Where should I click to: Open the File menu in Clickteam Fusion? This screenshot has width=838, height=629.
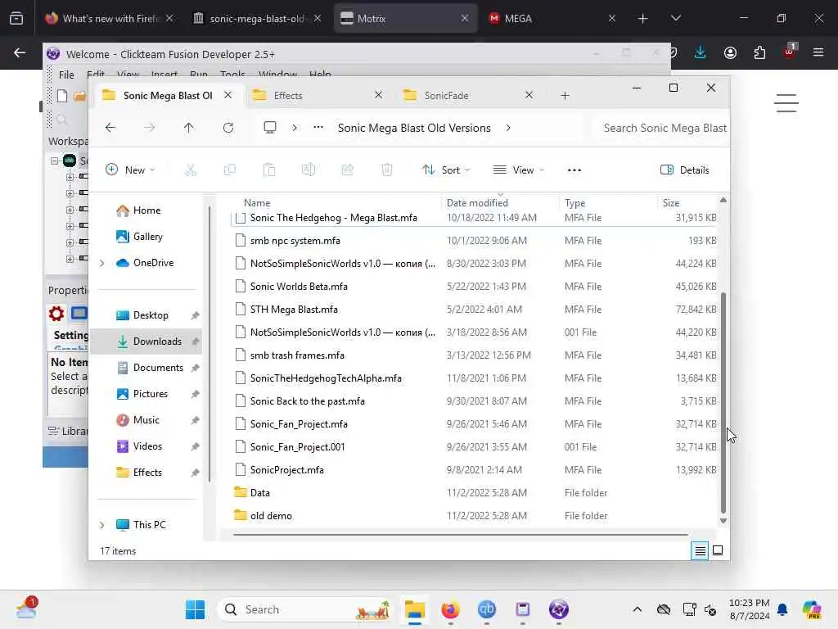(66, 75)
